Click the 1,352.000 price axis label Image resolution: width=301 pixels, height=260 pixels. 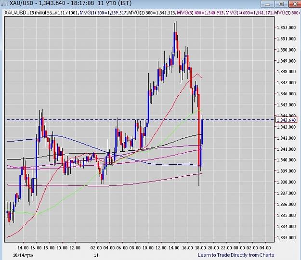[286, 27]
